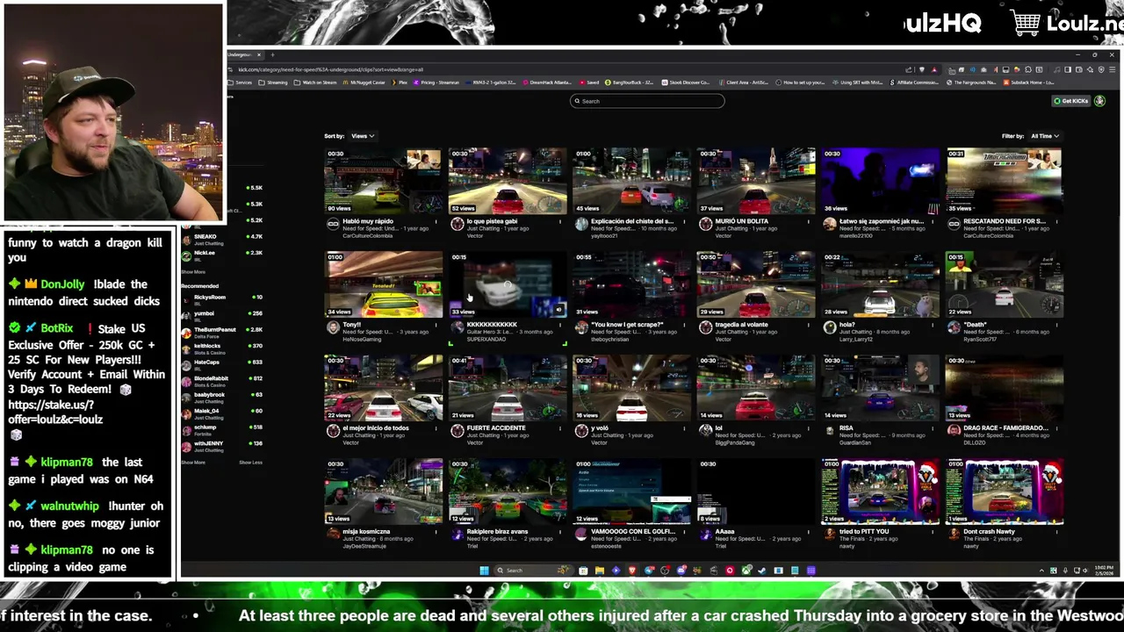Open the 'MURIÓ UN BOLITA' clip title
Image resolution: width=1124 pixels, height=632 pixels.
click(742, 221)
